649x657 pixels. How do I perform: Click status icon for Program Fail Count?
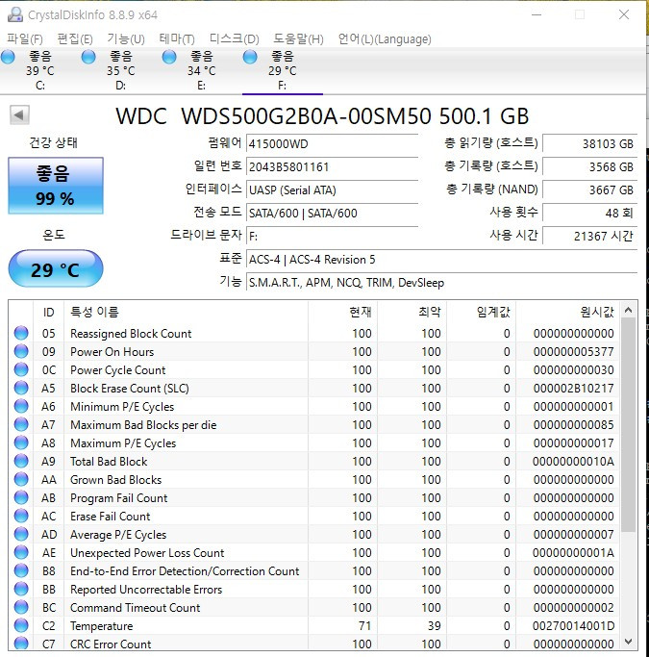pyautogui.click(x=21, y=497)
